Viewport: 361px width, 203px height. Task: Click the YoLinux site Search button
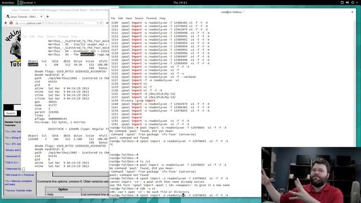coord(10,113)
